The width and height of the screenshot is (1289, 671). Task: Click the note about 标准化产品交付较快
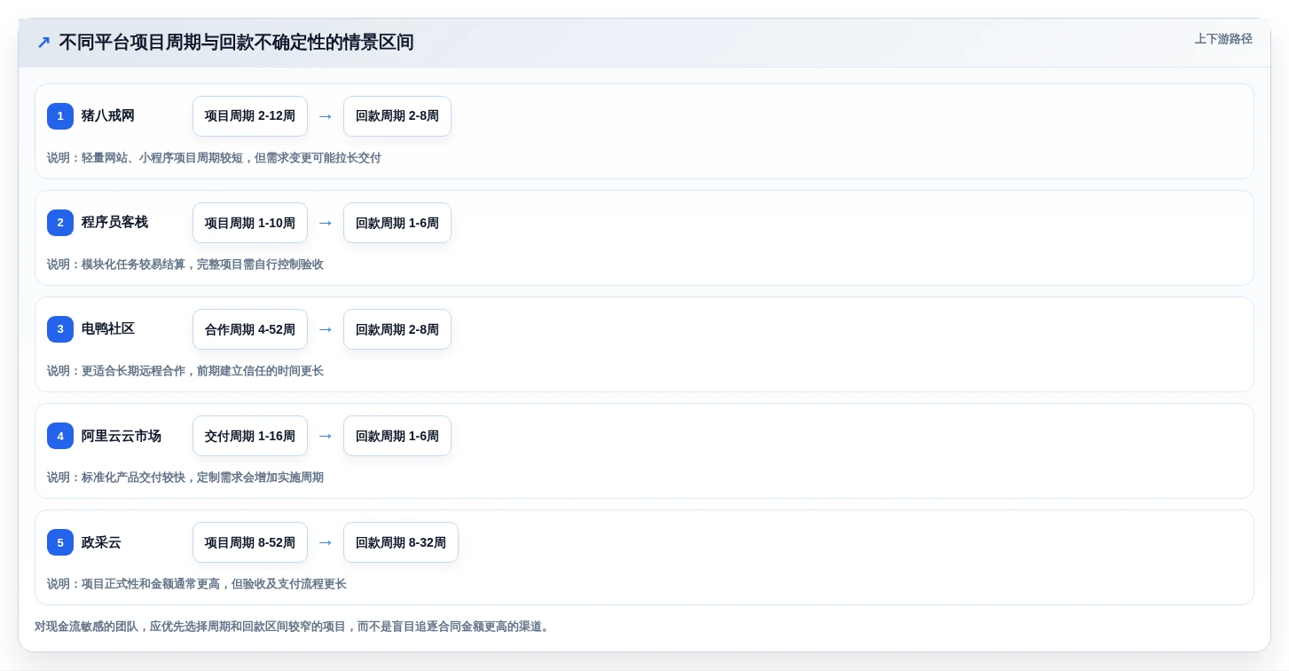pyautogui.click(x=185, y=478)
